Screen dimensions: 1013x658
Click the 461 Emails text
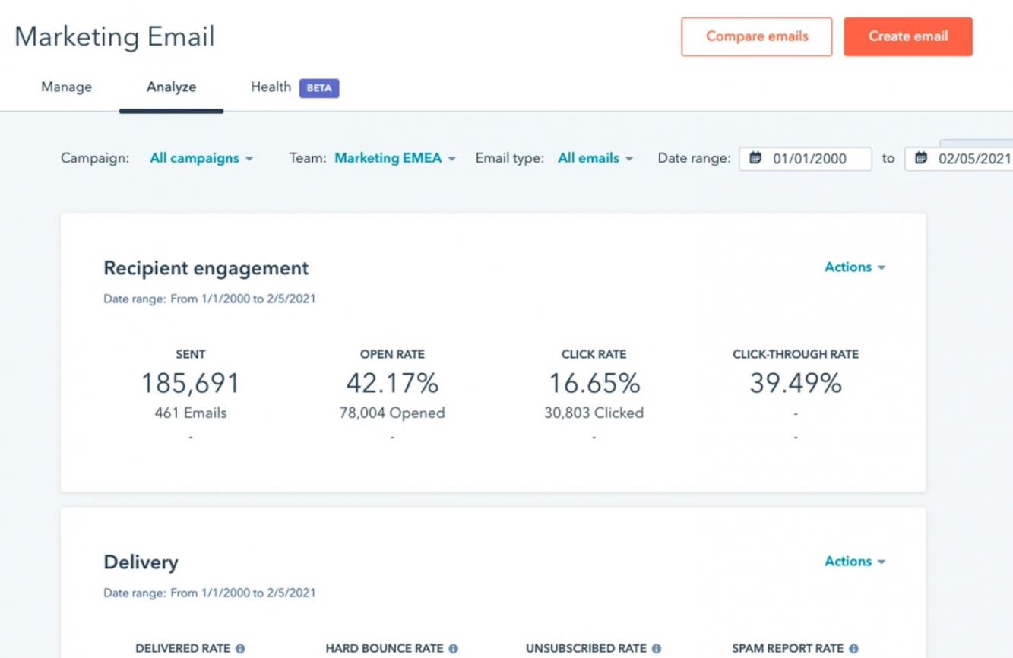coord(190,413)
